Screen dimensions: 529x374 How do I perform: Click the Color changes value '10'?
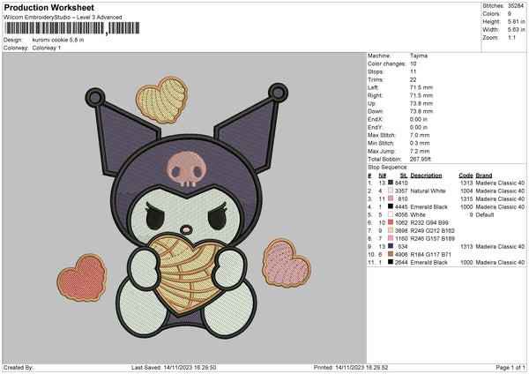tap(414, 64)
